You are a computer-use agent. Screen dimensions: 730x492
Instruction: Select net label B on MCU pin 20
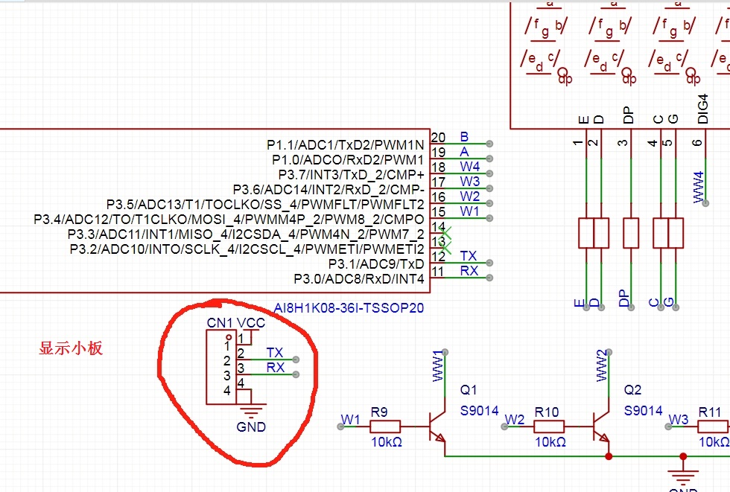pyautogui.click(x=464, y=137)
